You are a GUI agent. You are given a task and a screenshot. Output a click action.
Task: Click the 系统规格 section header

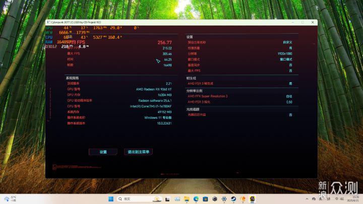click(x=72, y=78)
